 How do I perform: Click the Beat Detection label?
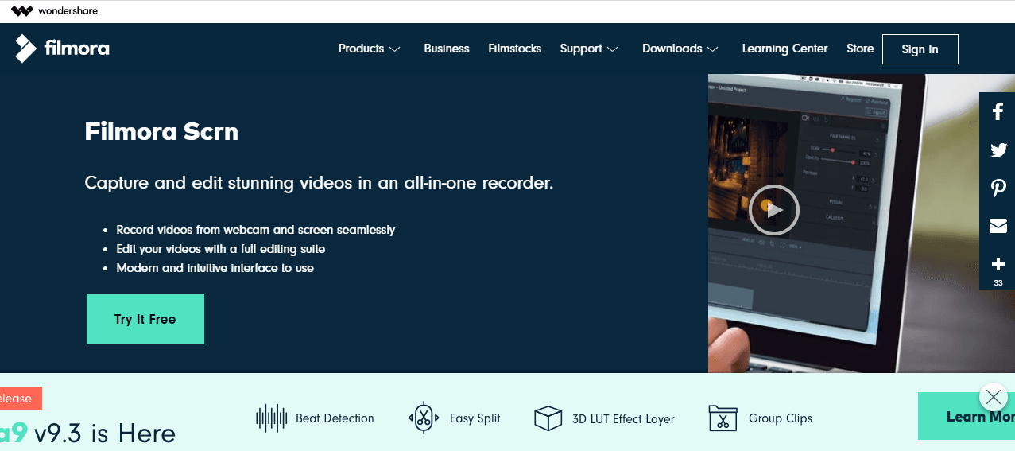(x=335, y=418)
